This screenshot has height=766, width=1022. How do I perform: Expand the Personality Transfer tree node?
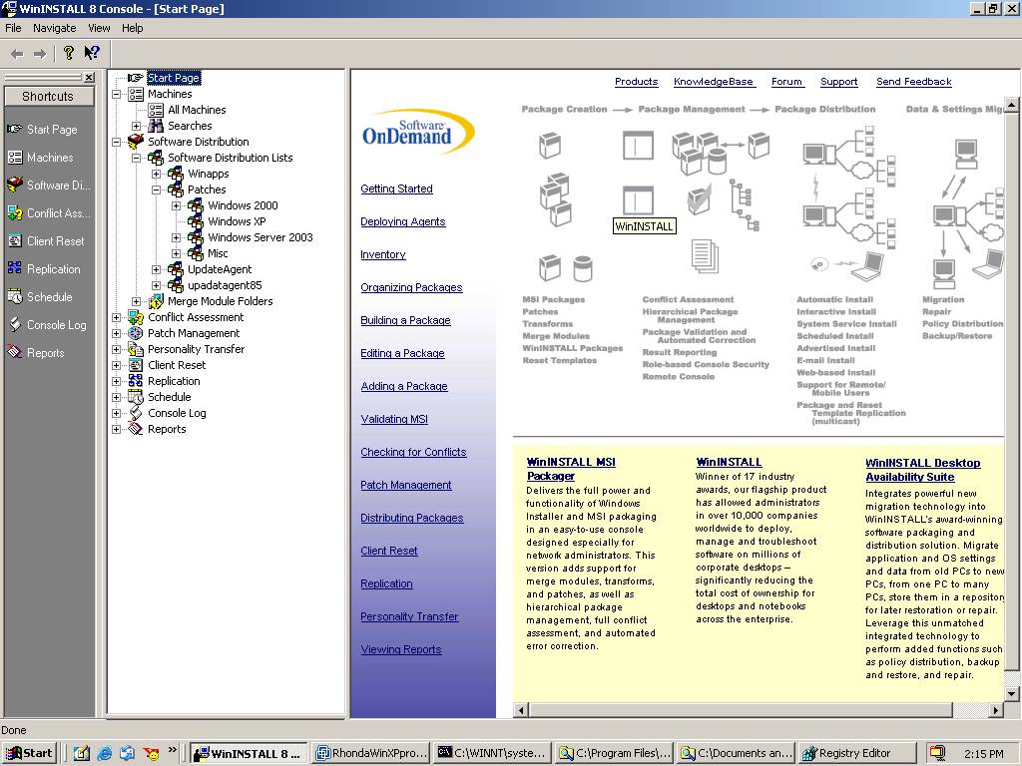[116, 349]
